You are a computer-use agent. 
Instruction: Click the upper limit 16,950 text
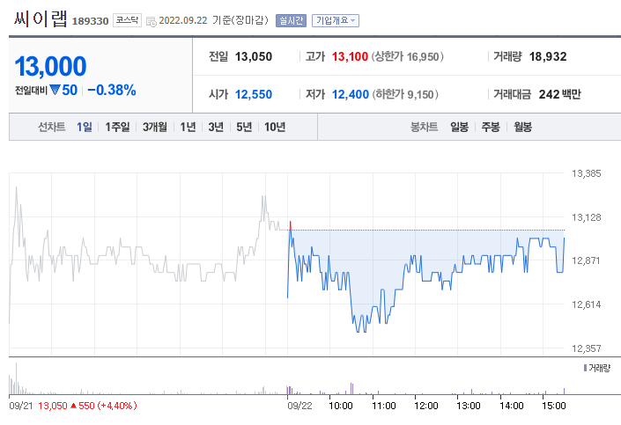(x=408, y=56)
